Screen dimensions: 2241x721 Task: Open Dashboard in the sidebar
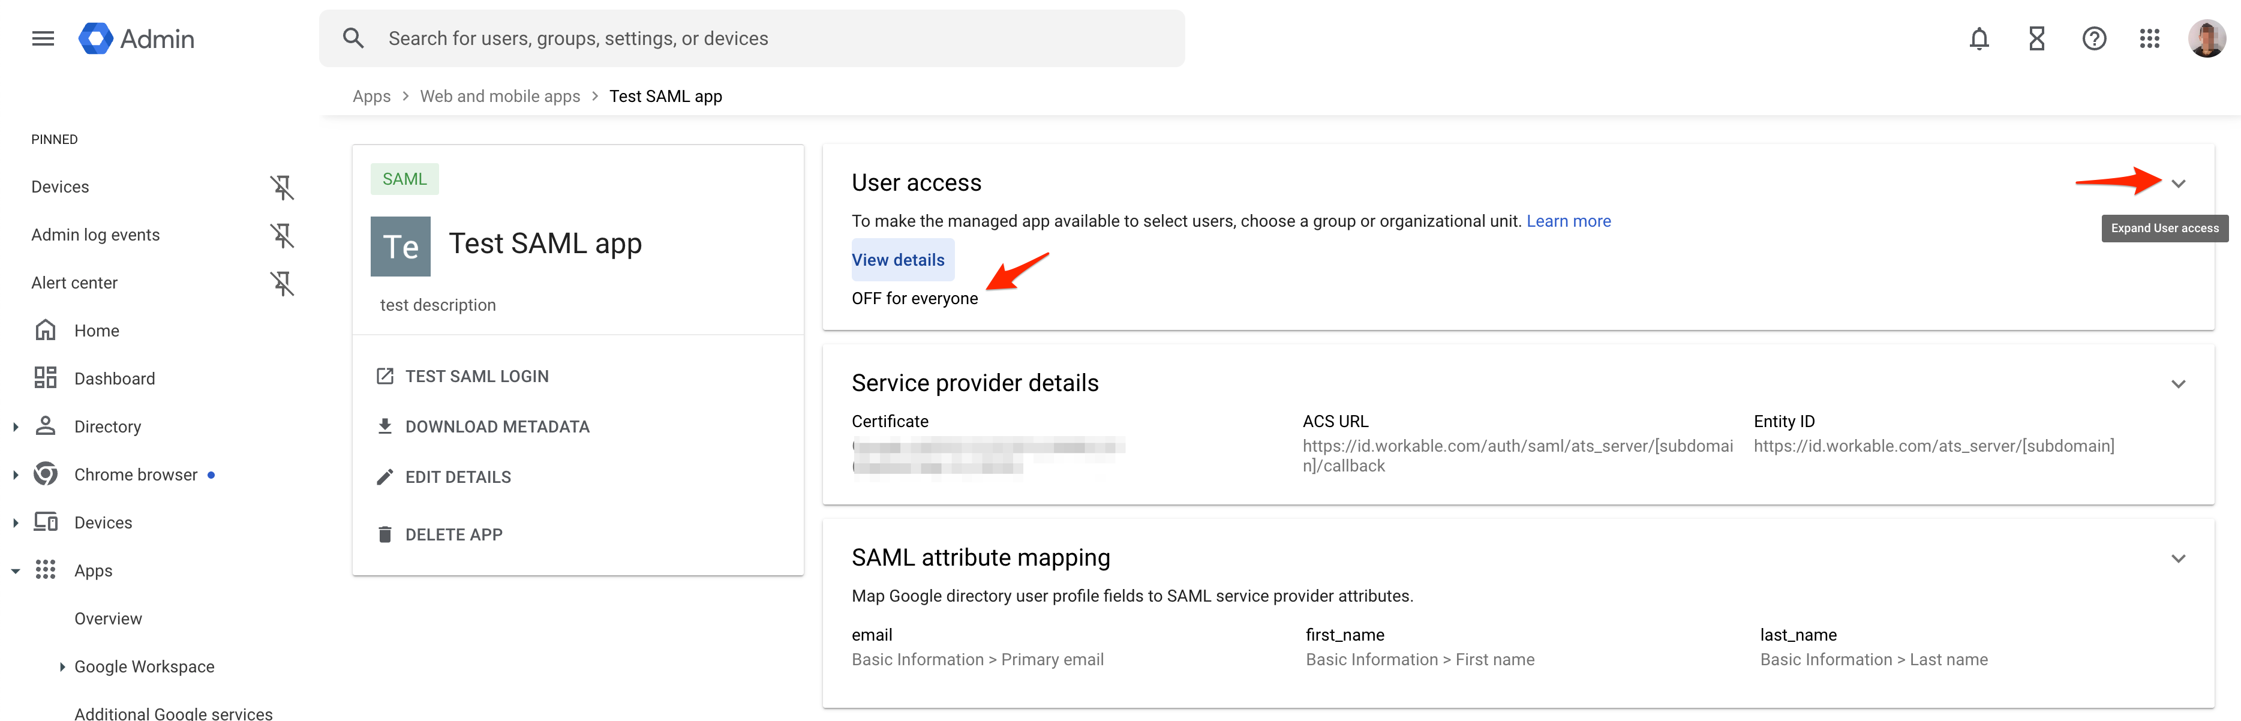[x=114, y=378]
